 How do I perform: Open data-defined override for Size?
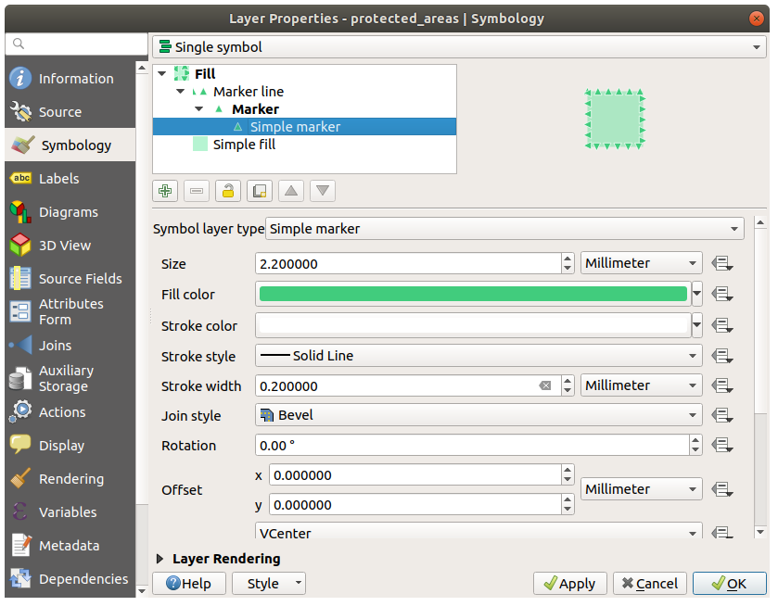pos(722,264)
